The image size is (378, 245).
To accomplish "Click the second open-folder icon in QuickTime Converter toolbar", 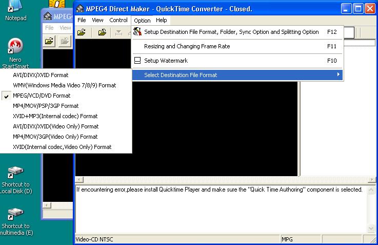I will 102,32.
